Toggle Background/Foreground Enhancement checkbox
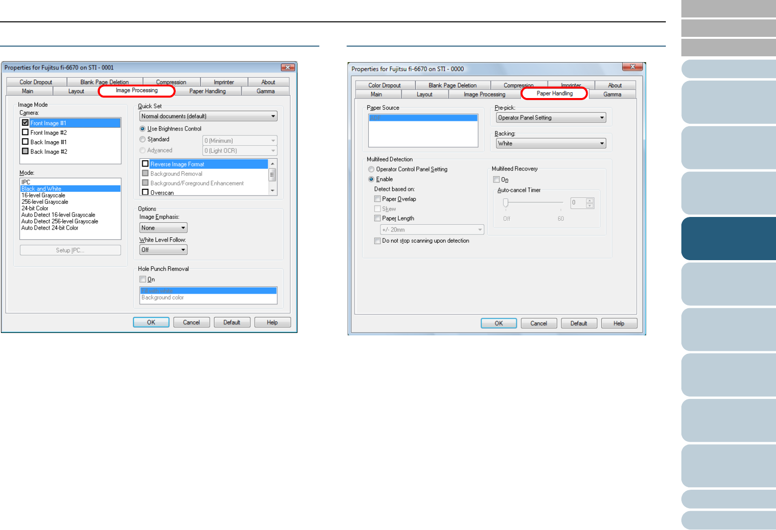 (x=145, y=183)
